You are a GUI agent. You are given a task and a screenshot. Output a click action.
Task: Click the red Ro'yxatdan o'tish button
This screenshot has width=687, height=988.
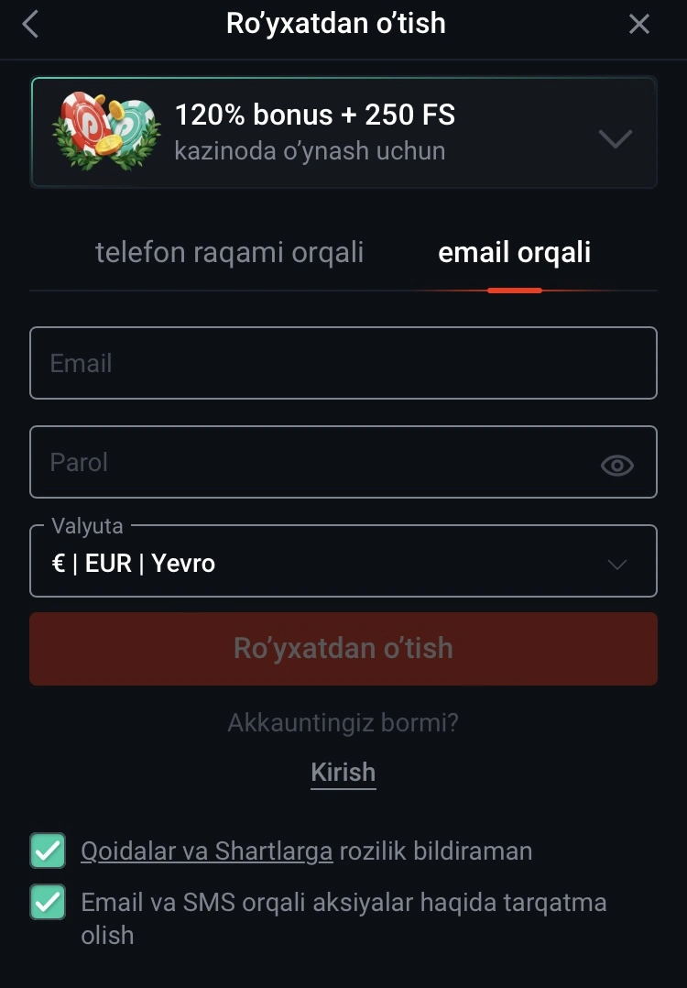(343, 648)
